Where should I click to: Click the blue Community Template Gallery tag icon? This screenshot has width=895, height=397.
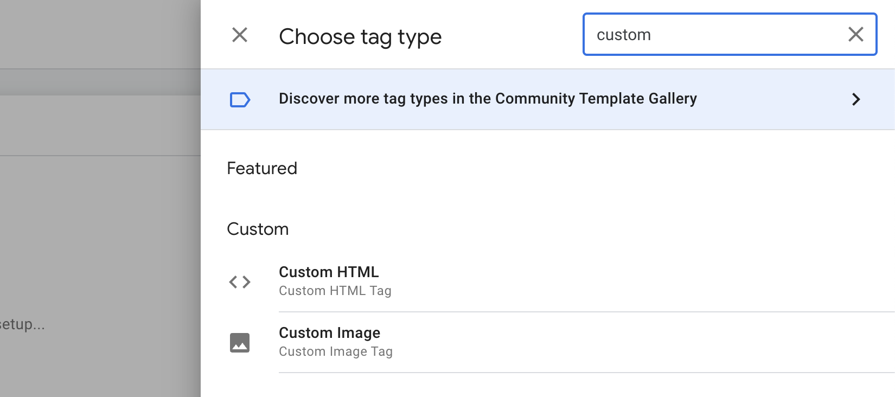(240, 100)
